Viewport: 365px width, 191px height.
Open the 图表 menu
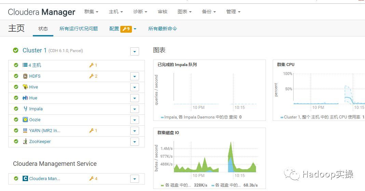(184, 12)
